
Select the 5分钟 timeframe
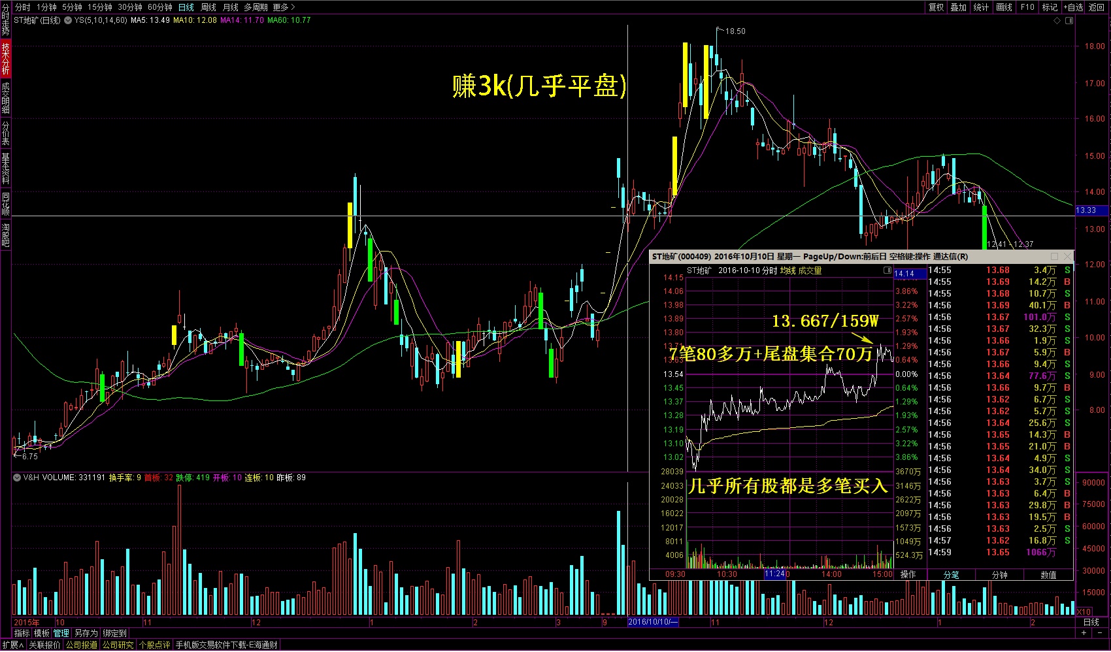coord(72,7)
